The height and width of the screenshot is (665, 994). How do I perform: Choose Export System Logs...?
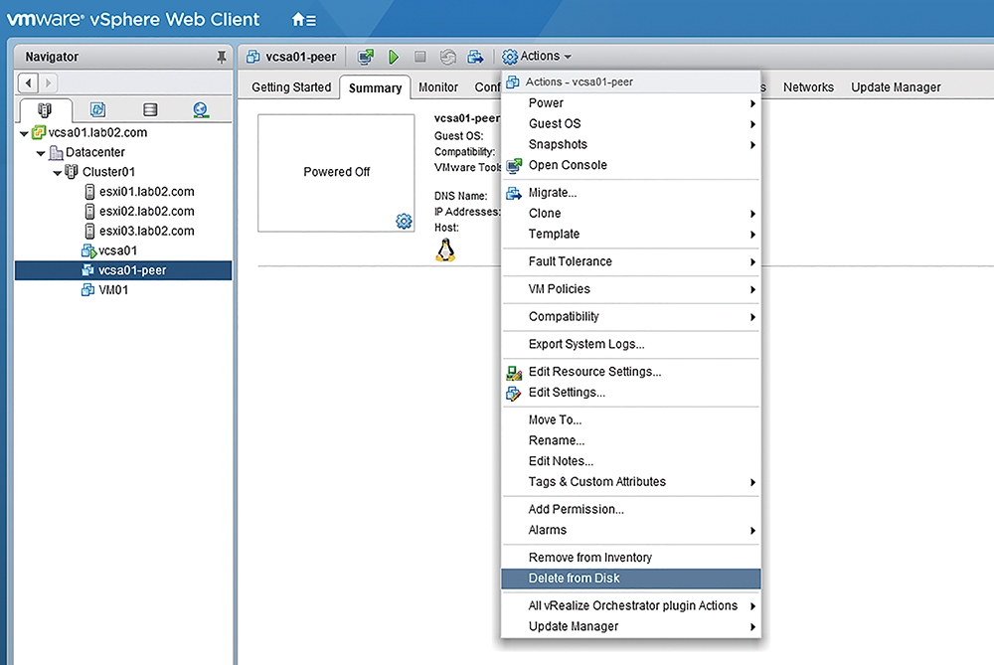(631, 344)
